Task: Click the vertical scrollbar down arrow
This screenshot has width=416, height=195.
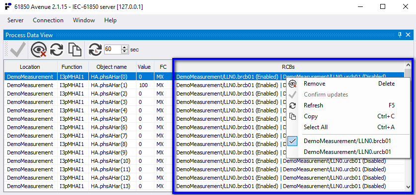Action: [408, 187]
